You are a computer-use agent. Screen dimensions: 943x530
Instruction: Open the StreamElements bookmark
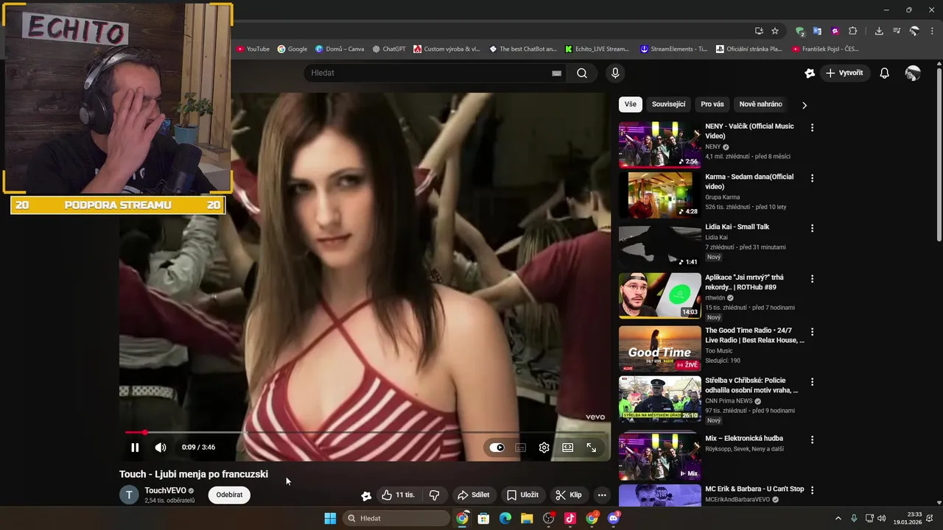(673, 49)
